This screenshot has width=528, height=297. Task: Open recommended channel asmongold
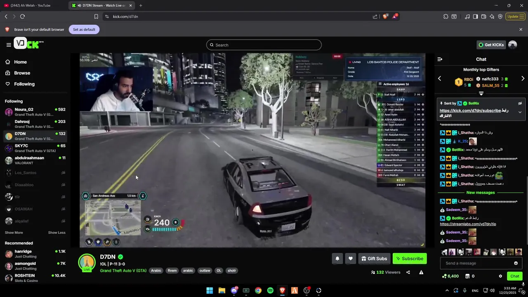(x=35, y=266)
